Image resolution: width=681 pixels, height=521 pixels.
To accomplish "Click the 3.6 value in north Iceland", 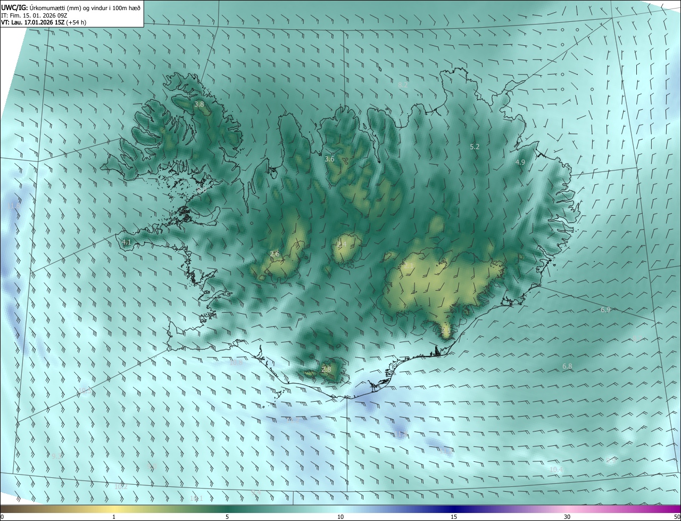I will 329,159.
